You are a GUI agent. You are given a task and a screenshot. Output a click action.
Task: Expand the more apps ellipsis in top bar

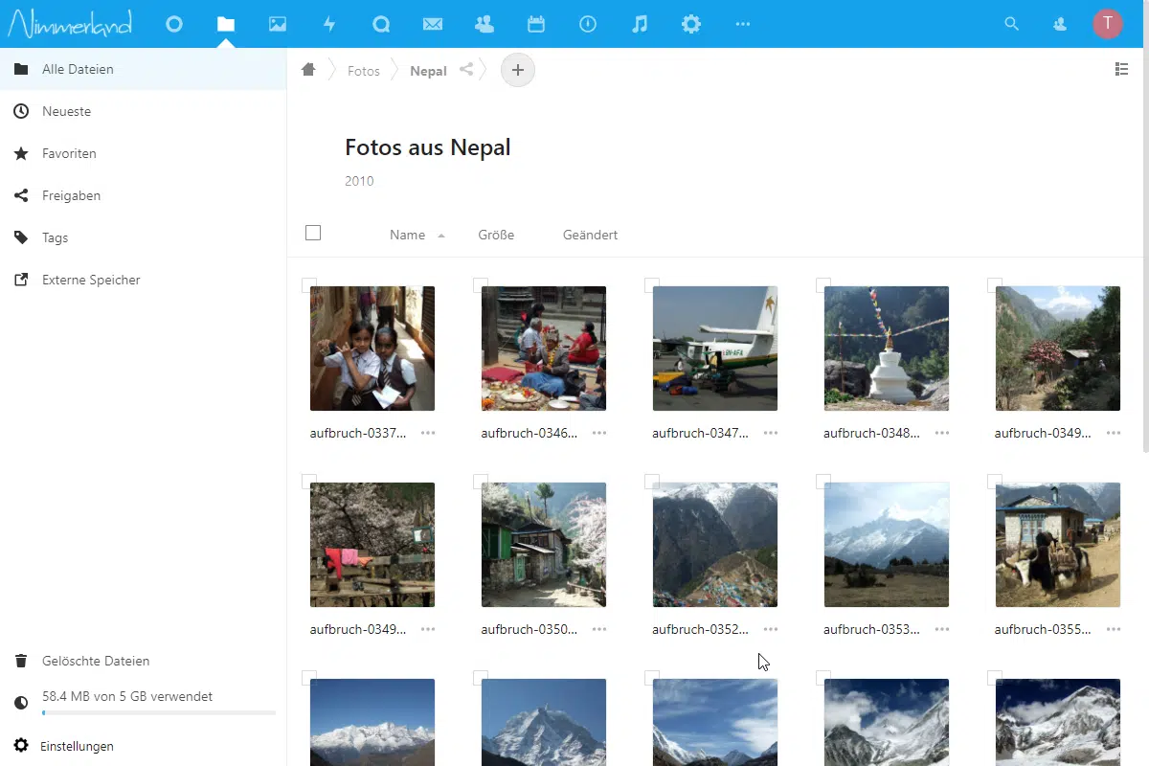click(x=743, y=24)
